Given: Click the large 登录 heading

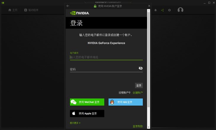Looking at the screenshot, I should (76, 23).
